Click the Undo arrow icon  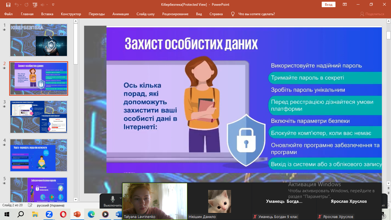(x=16, y=5)
